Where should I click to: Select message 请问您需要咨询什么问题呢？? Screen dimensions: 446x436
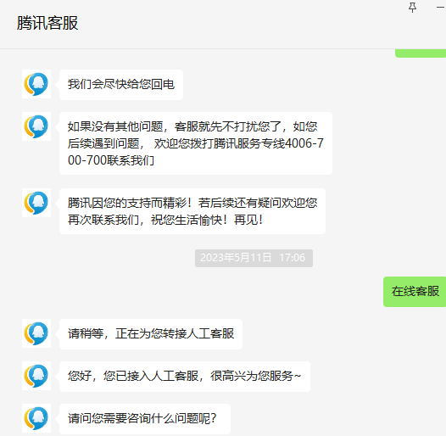click(x=145, y=419)
